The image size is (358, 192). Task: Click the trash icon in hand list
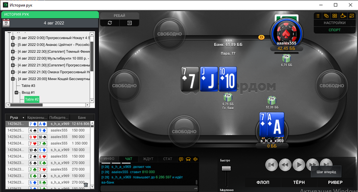(x=86, y=185)
